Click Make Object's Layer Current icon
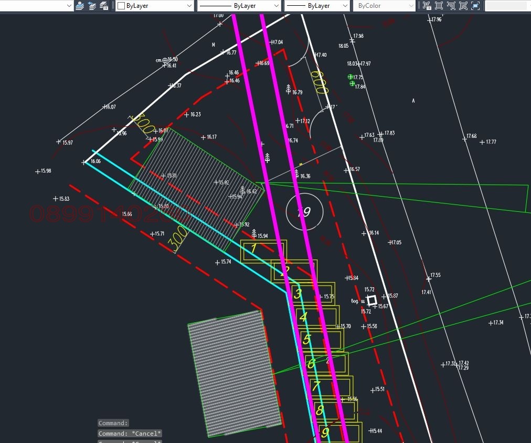Screen dimensions: 531x443 (x=80, y=6)
